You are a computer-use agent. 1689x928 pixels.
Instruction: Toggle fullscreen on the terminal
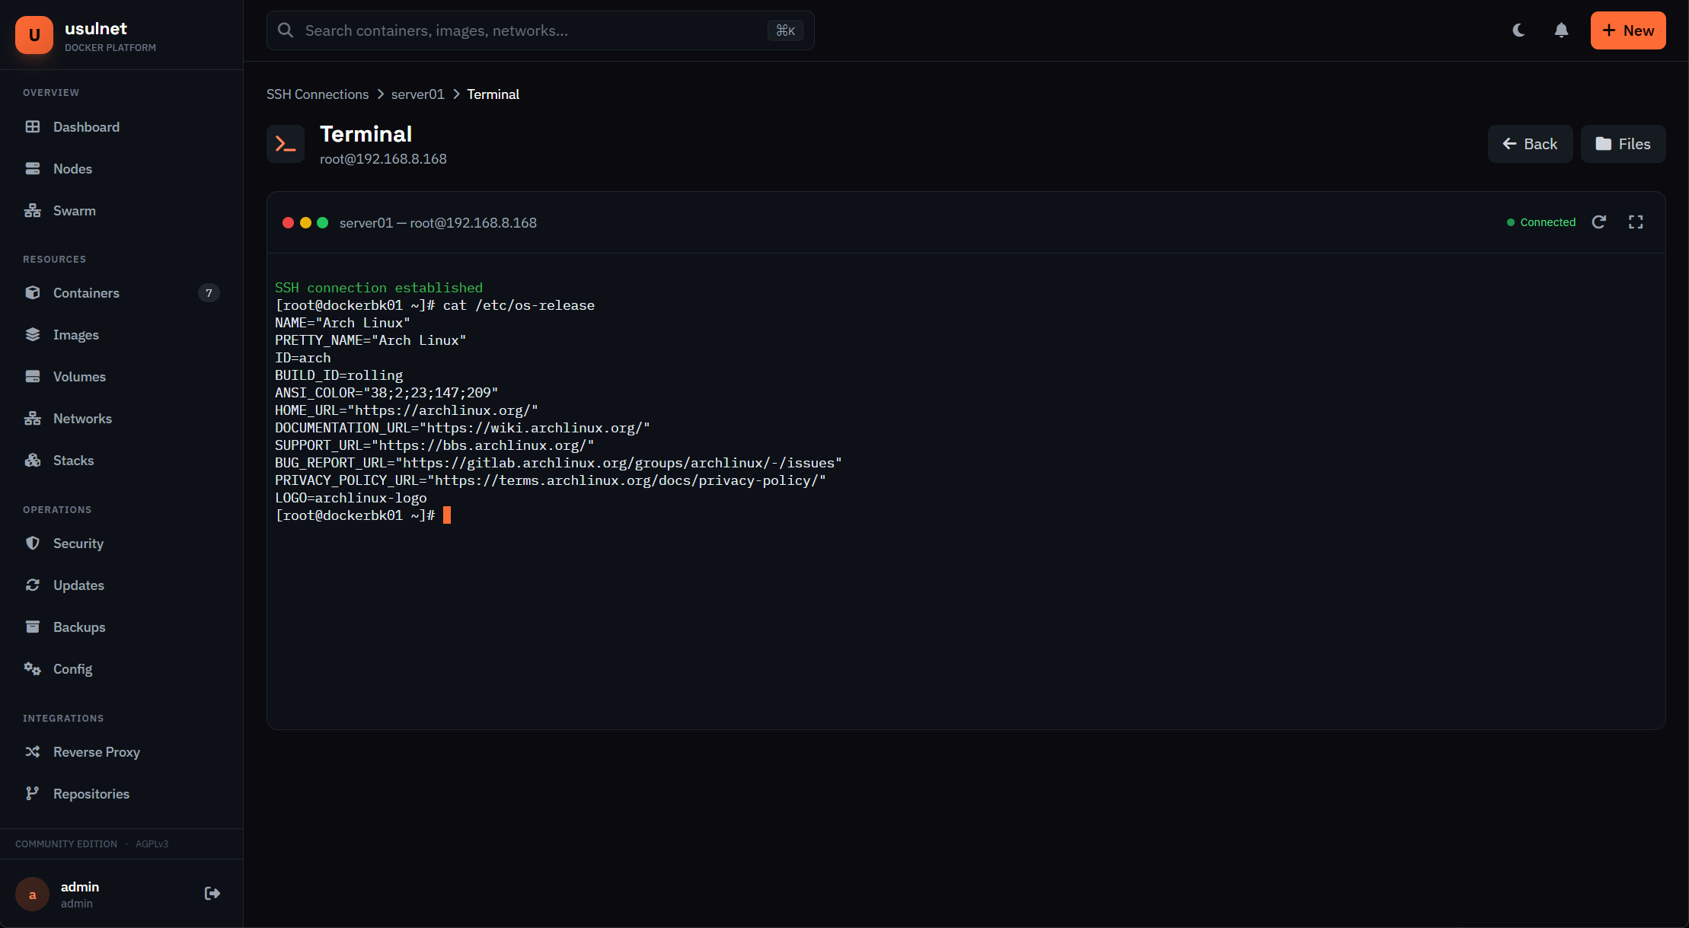tap(1636, 222)
